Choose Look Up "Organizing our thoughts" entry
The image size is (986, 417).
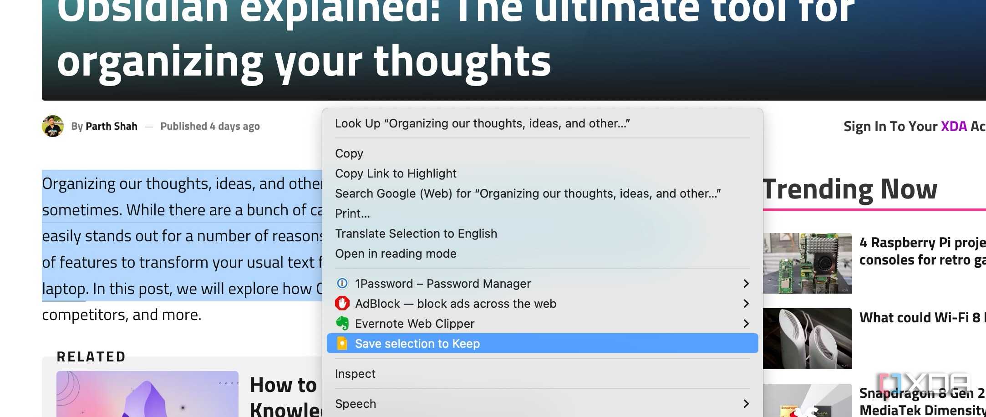click(x=542, y=123)
